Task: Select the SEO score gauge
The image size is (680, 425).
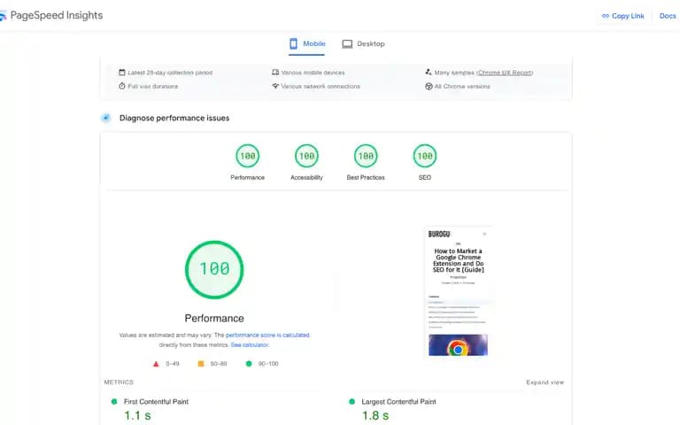Action: pos(425,156)
